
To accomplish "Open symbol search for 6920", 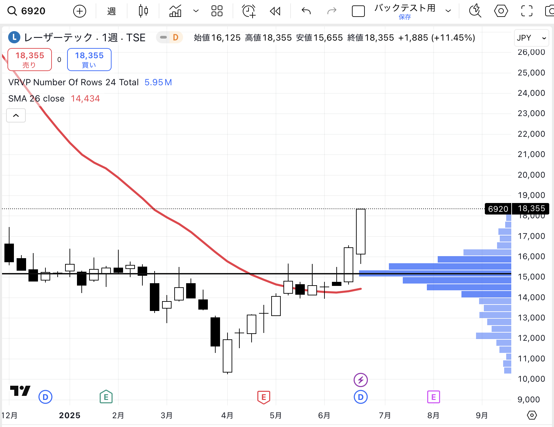I will coord(26,11).
